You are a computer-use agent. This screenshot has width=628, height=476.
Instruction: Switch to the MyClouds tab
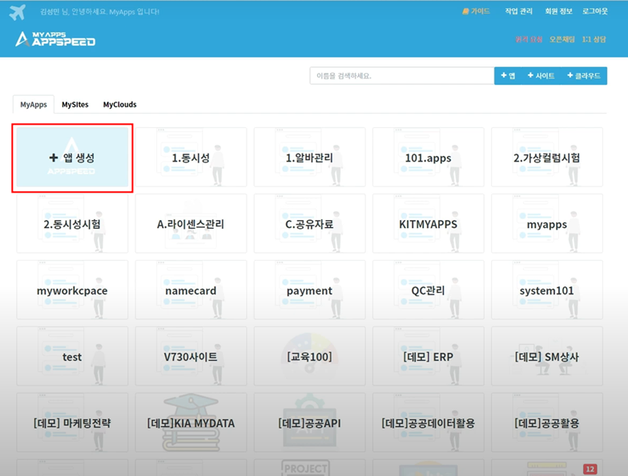point(120,104)
